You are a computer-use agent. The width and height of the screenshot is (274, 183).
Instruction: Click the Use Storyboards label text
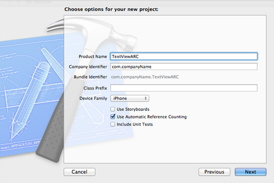(x=133, y=110)
